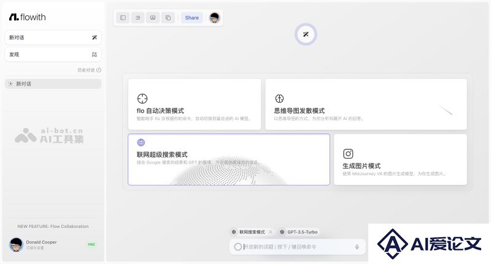Viewport: 491px width, 264px height.
Task: Click the Donald Cooper user name
Action: [x=41, y=242]
